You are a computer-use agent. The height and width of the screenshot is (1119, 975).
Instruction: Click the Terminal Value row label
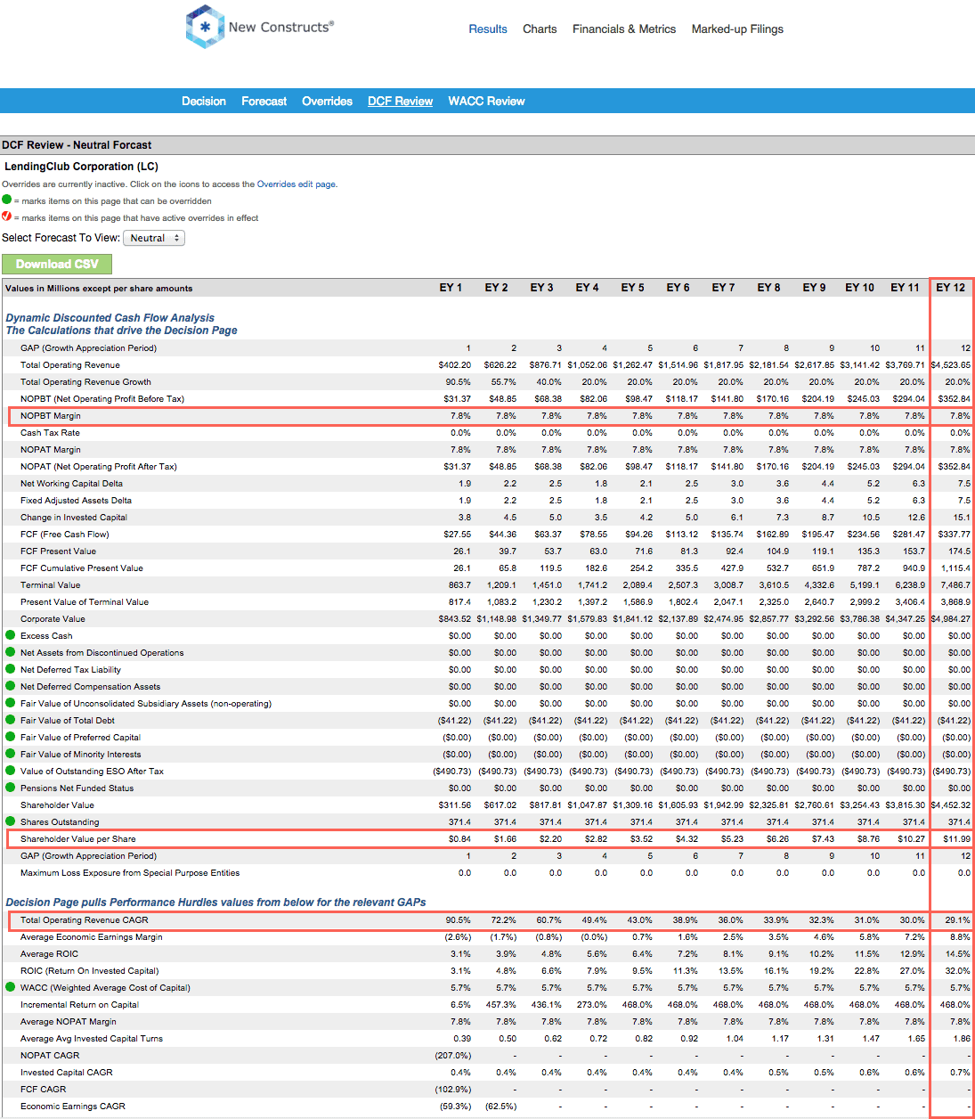point(51,585)
